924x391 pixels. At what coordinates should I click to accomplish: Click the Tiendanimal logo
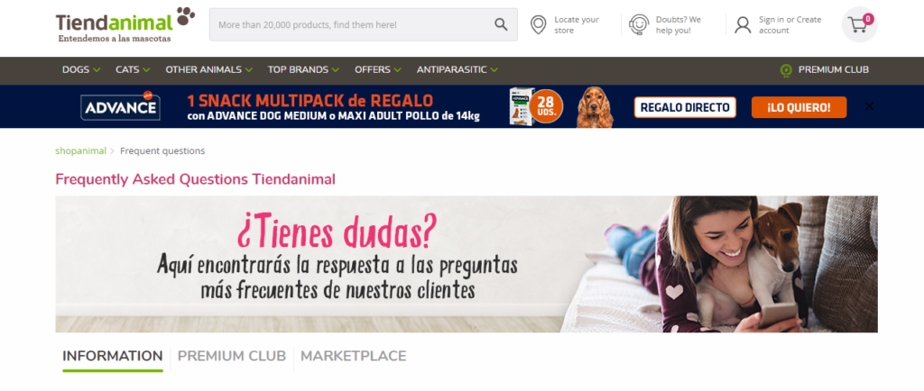click(x=125, y=24)
